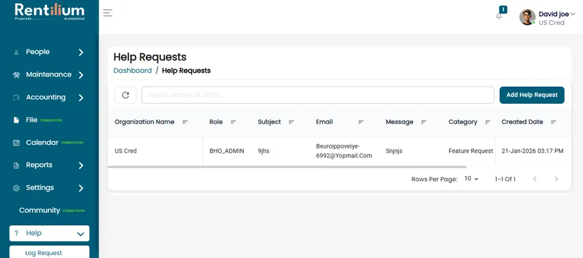Click the notification count badge

click(503, 10)
